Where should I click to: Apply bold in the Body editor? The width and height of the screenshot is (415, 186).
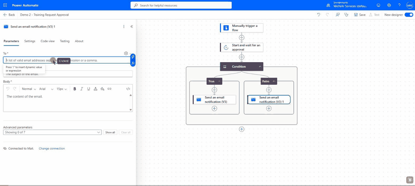(75, 89)
